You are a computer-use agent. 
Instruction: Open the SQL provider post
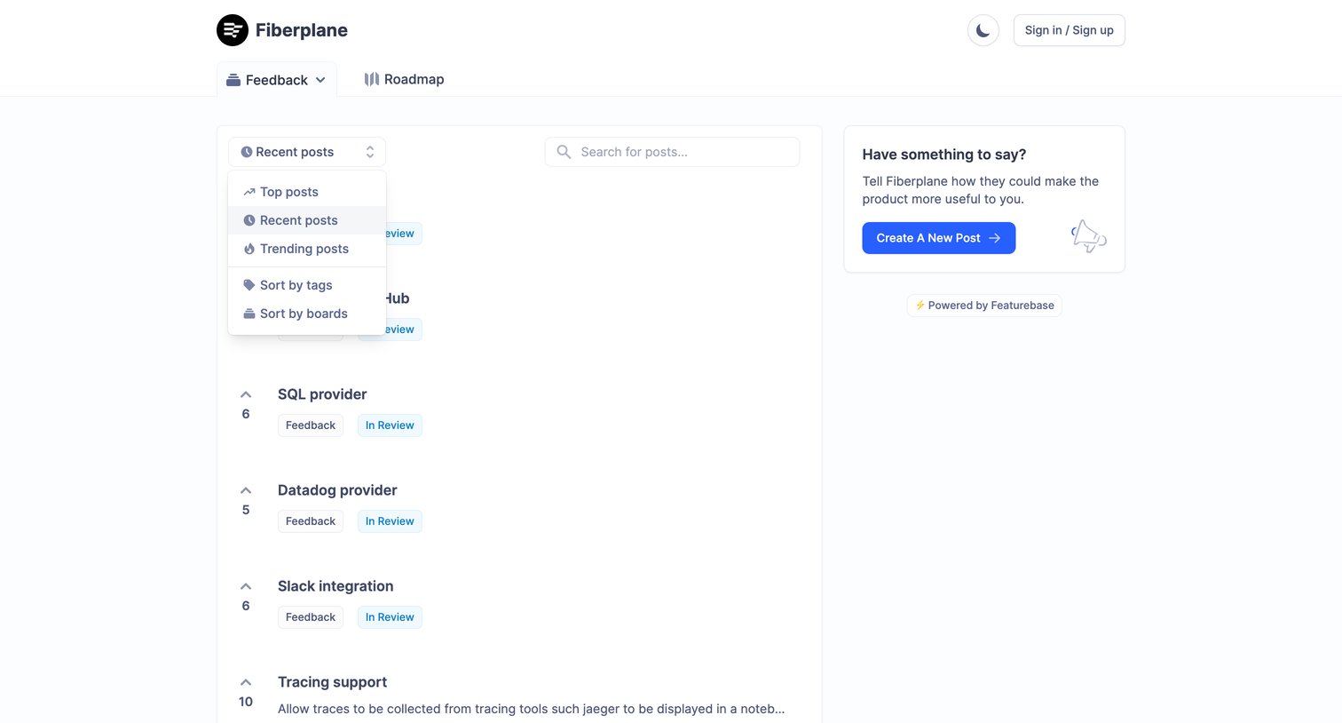point(322,394)
